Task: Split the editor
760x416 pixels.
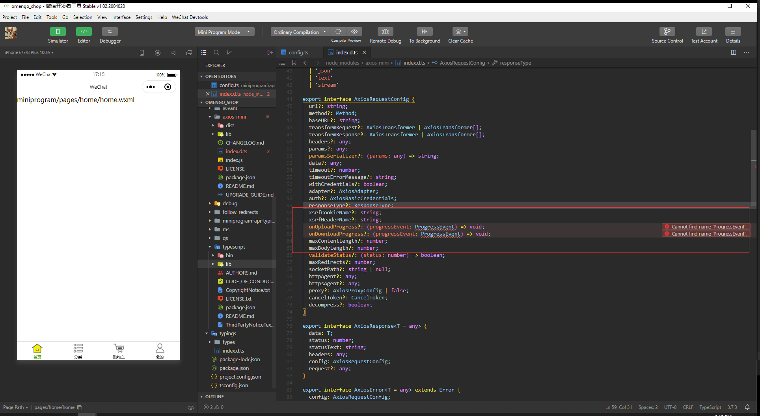Action: (734, 52)
